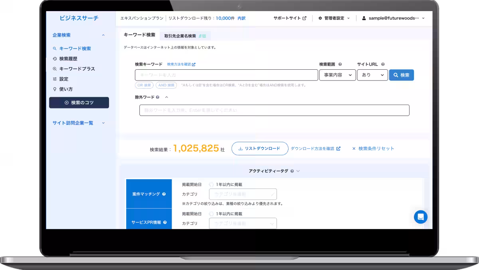Click the external-link icon next to ダウンロード方法を確認

pyautogui.click(x=338, y=149)
